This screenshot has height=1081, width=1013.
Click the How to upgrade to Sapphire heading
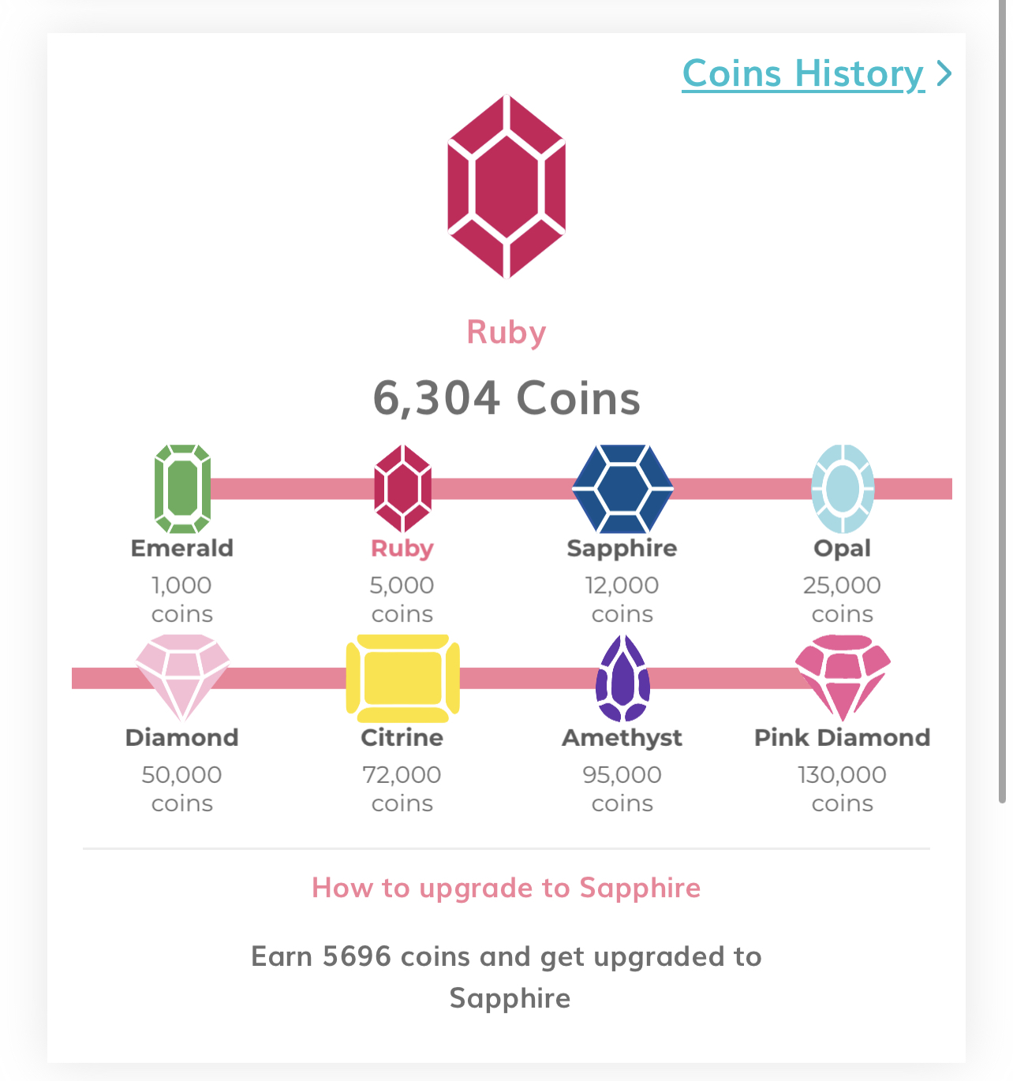click(506, 888)
